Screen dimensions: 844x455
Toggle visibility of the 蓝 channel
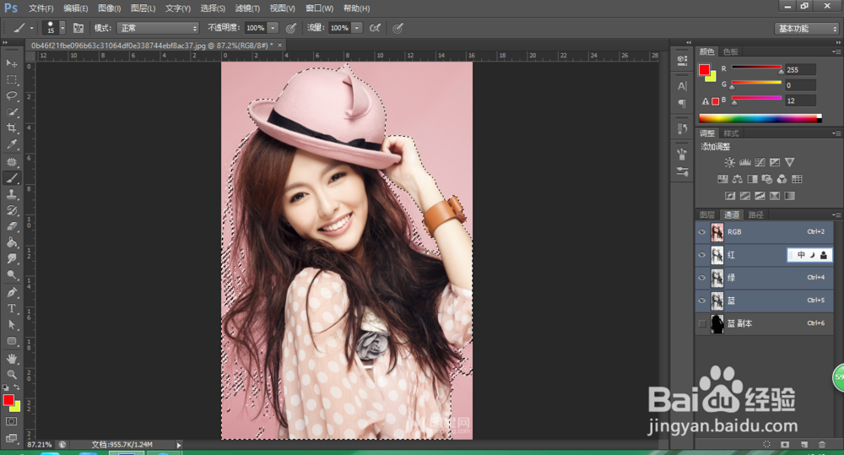[702, 301]
